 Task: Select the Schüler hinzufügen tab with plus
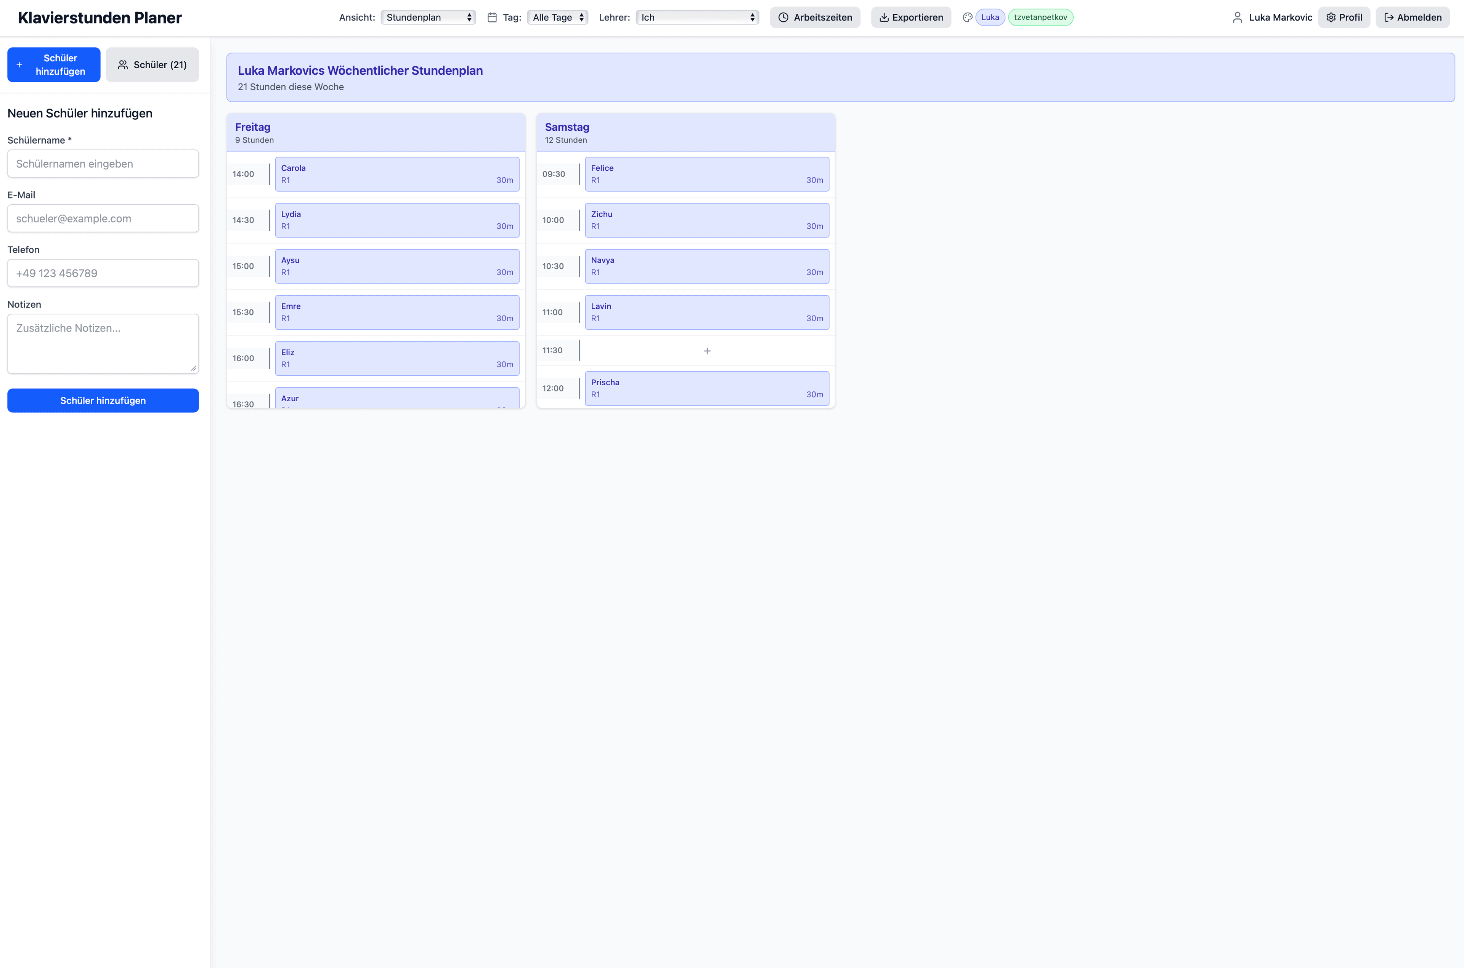(x=54, y=65)
